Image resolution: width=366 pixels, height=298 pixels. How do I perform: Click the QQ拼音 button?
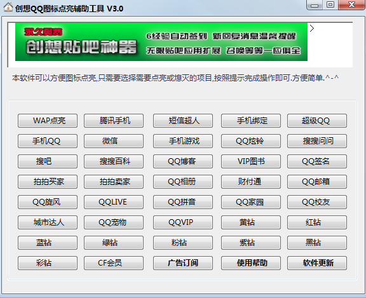click(183, 202)
